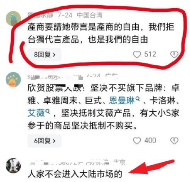Viewport: 190px width, 182px height.
Task: Open blurred username of Beijing commenter
Action: click(x=69, y=162)
